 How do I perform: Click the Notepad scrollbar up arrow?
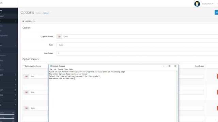pyautogui.click(x=177, y=72)
